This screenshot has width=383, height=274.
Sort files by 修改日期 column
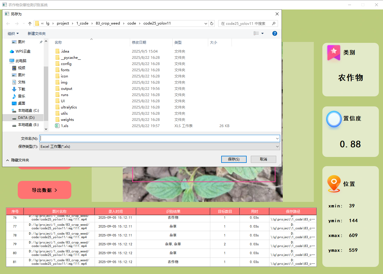click(151, 43)
